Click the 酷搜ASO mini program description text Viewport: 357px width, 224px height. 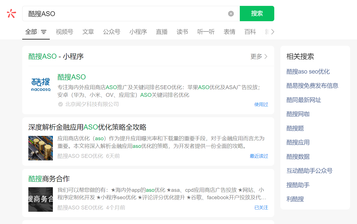(159, 91)
